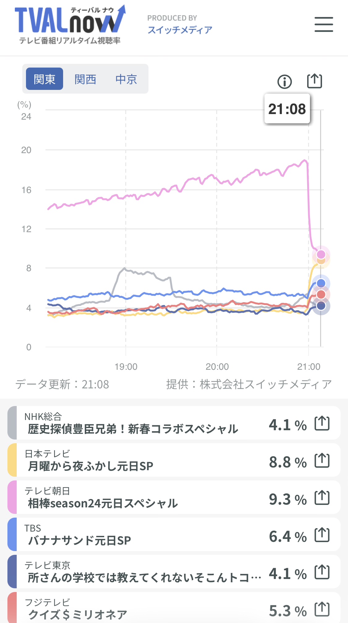Screen dimensions: 348x623
Task: Share the テレビ東京 program rating
Action: [322, 572]
